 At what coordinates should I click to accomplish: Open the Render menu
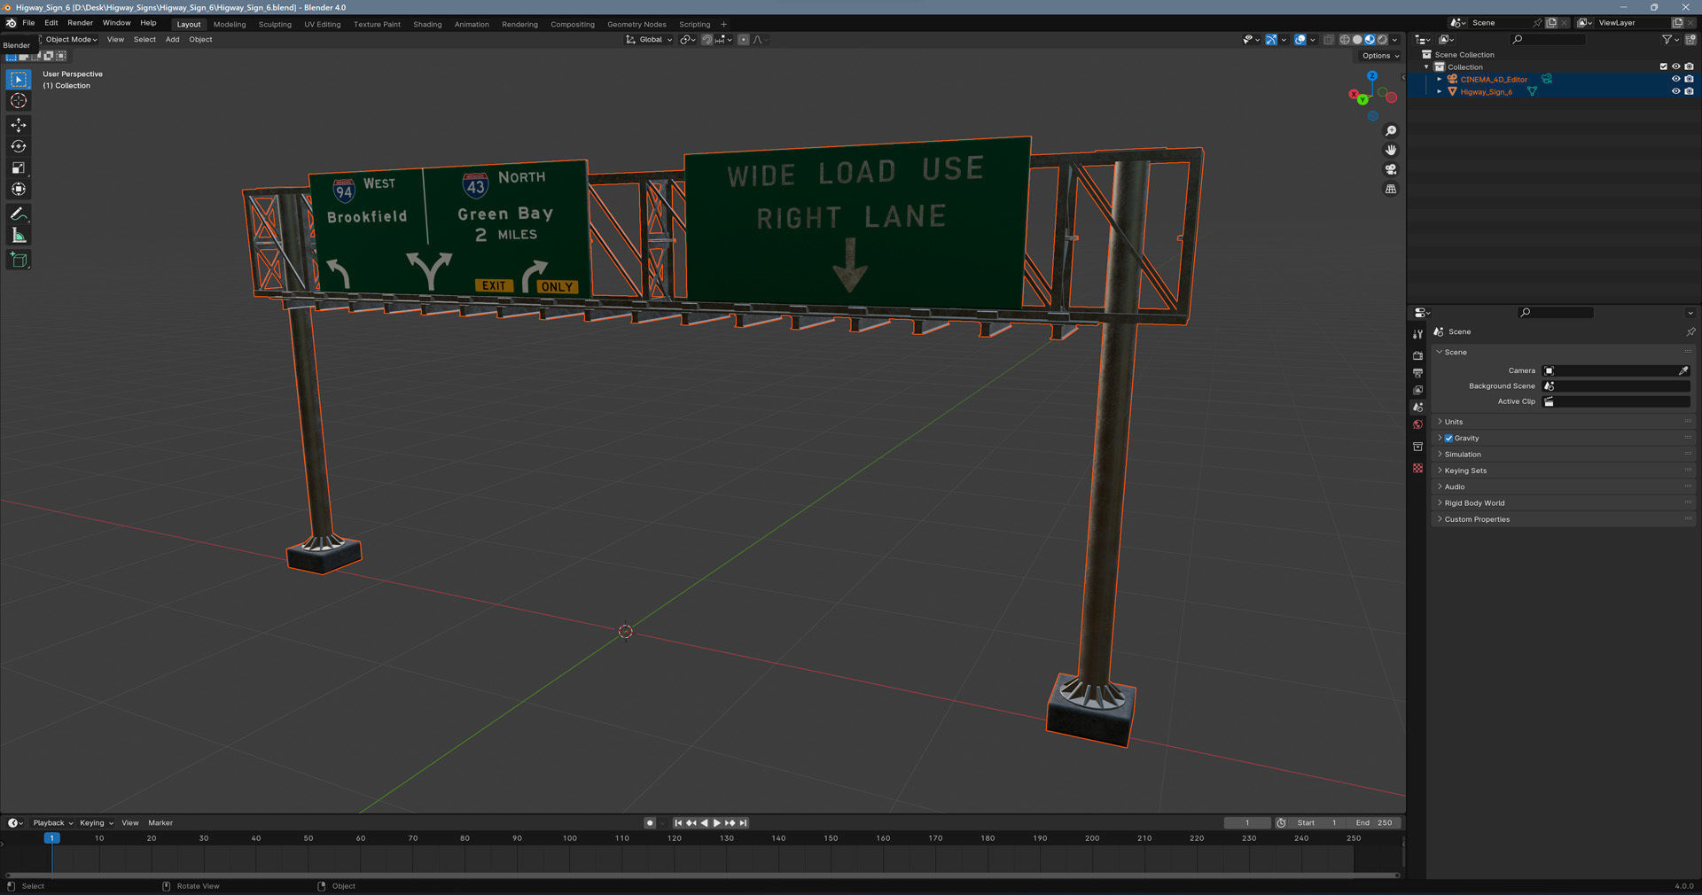point(80,23)
